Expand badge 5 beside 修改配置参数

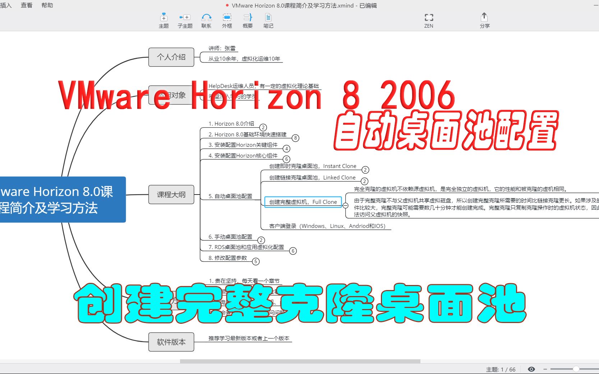point(255,261)
